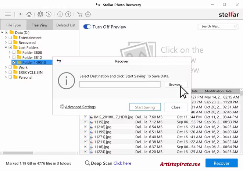Click the Start Saving button
Image resolution: width=243 pixels, height=171 pixels.
click(145, 107)
